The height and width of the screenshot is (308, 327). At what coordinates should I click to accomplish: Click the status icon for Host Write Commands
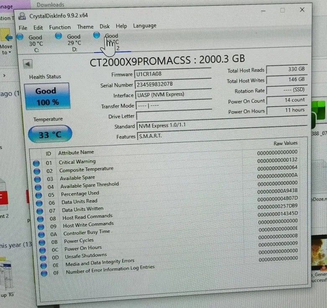coord(41,227)
